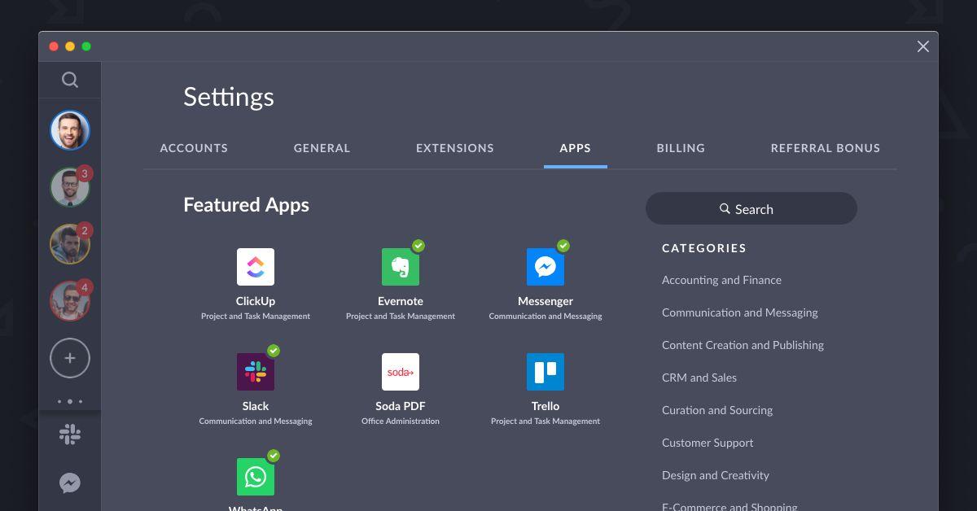This screenshot has width=977, height=511.
Task: Click the Slack app name label
Action: 256,406
